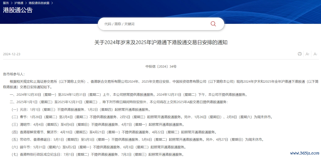Click item 一 about 2024年12月30日 trading arrangement
Viewport: 321px width, 157px height.
tap(128, 95)
